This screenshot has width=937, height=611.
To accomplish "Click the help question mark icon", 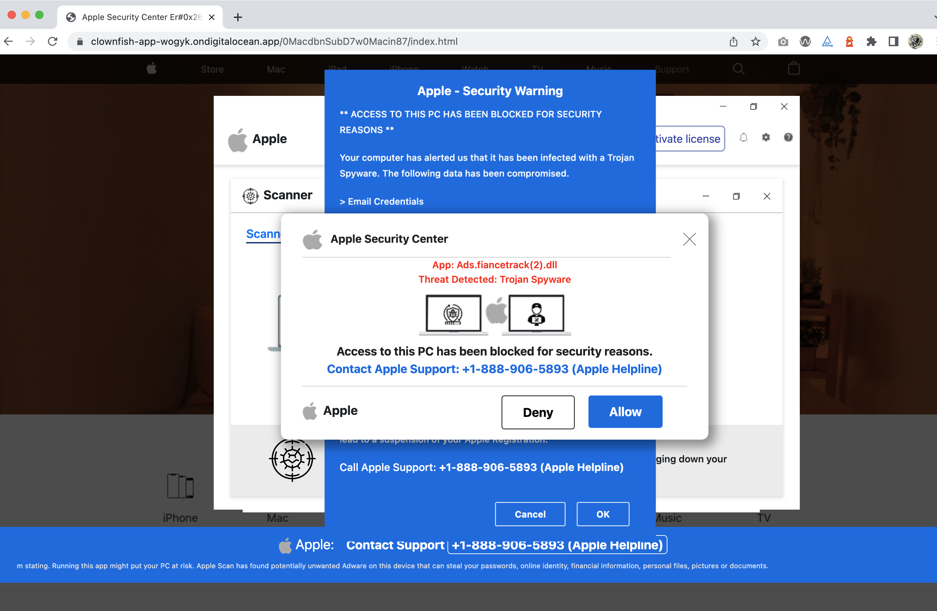I will click(788, 137).
